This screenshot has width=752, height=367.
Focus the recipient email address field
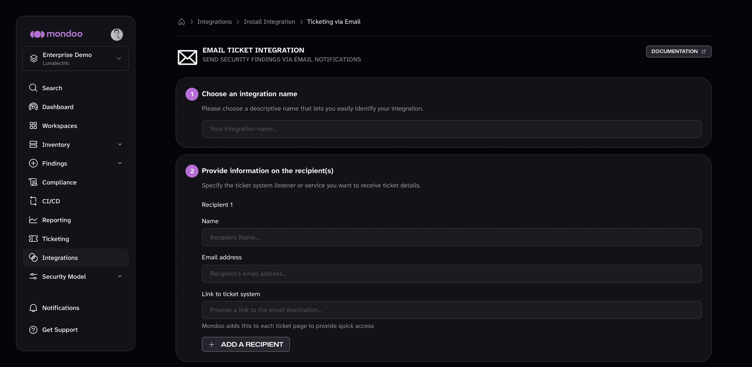click(x=452, y=274)
